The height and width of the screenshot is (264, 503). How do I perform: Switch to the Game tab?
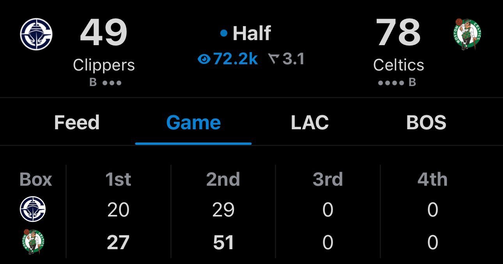pyautogui.click(x=193, y=123)
